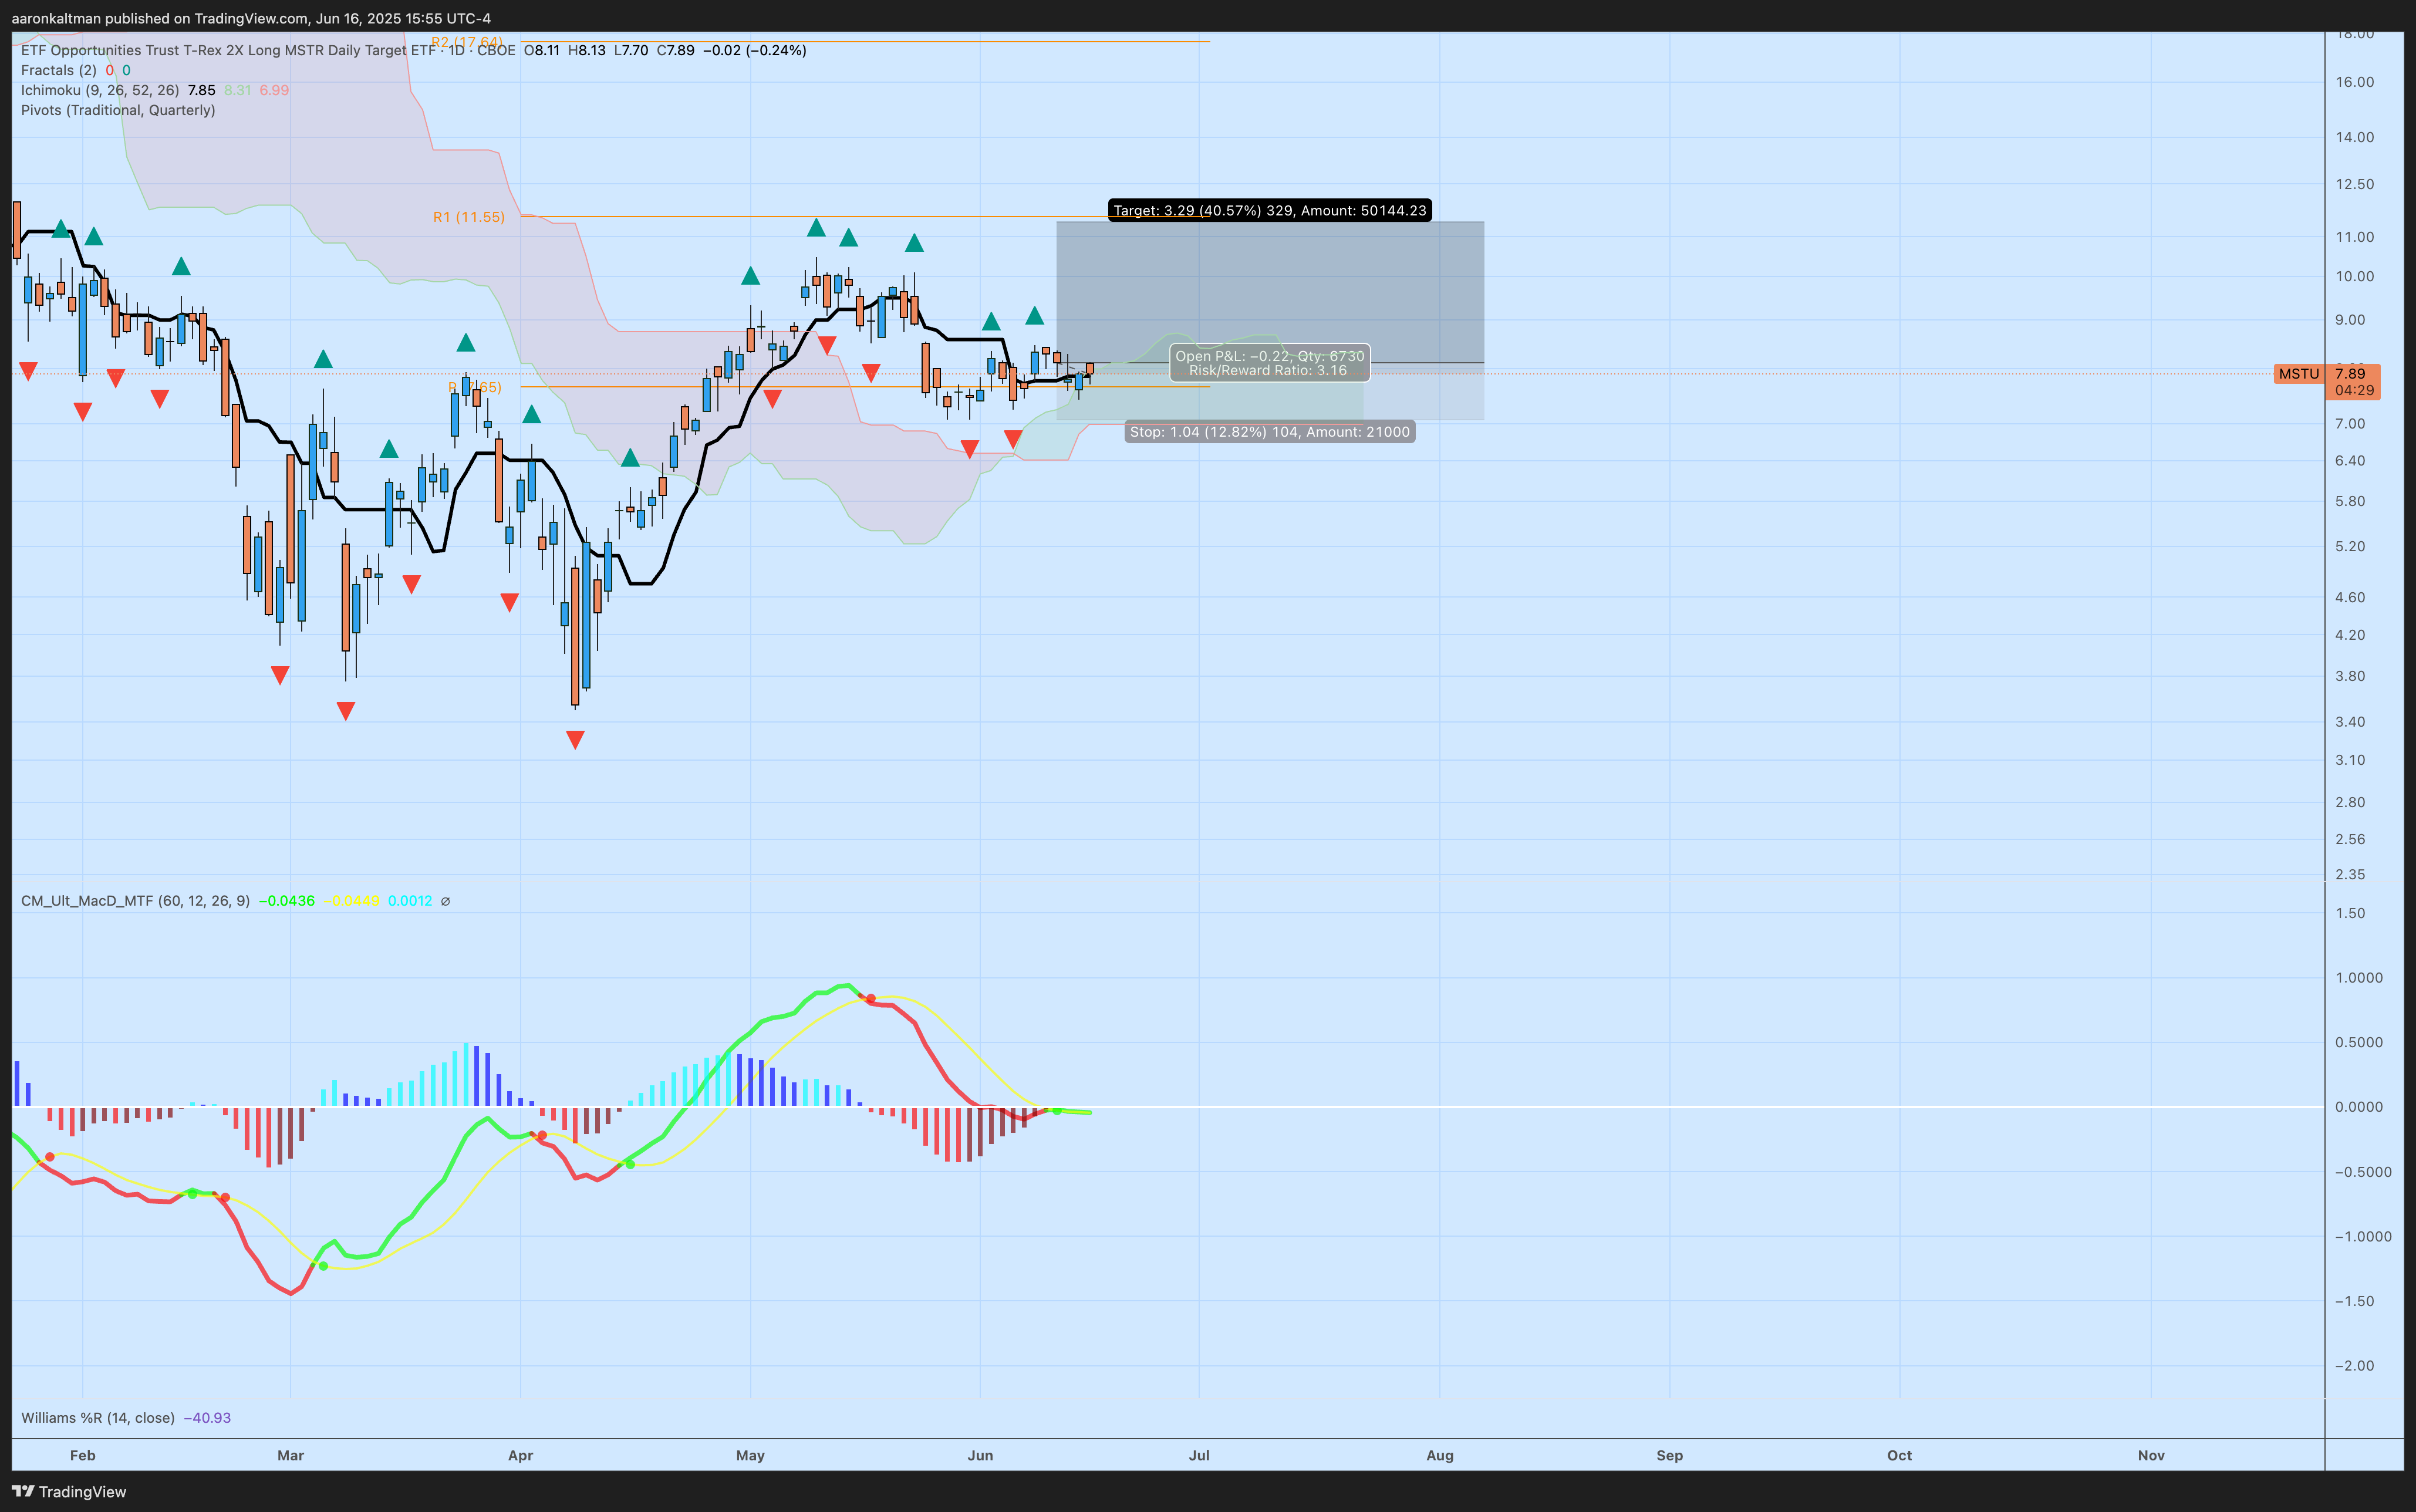Click the Jun label on time axis
Screen dimensions: 2416x1512
point(981,1455)
